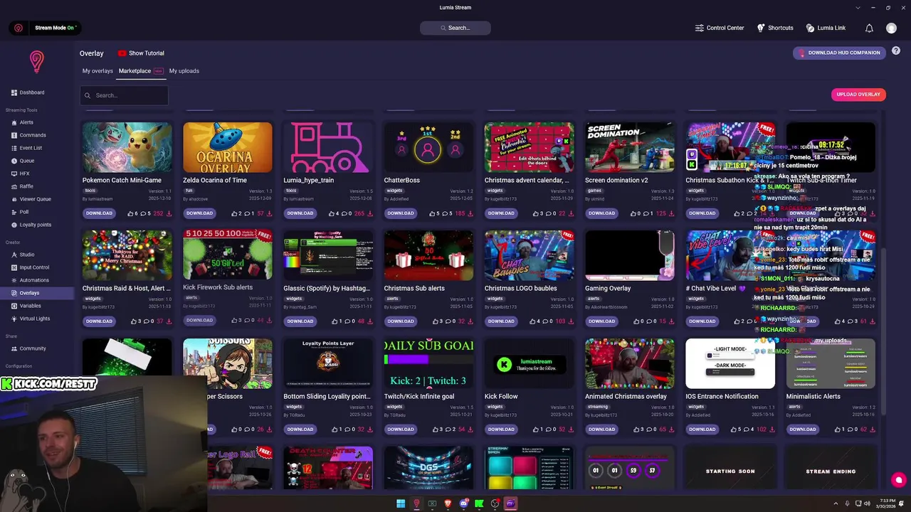Download Screen domination v2 overlay
This screenshot has height=512, width=911.
pos(601,213)
